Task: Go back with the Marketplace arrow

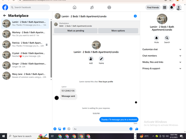Action: tap(4, 16)
